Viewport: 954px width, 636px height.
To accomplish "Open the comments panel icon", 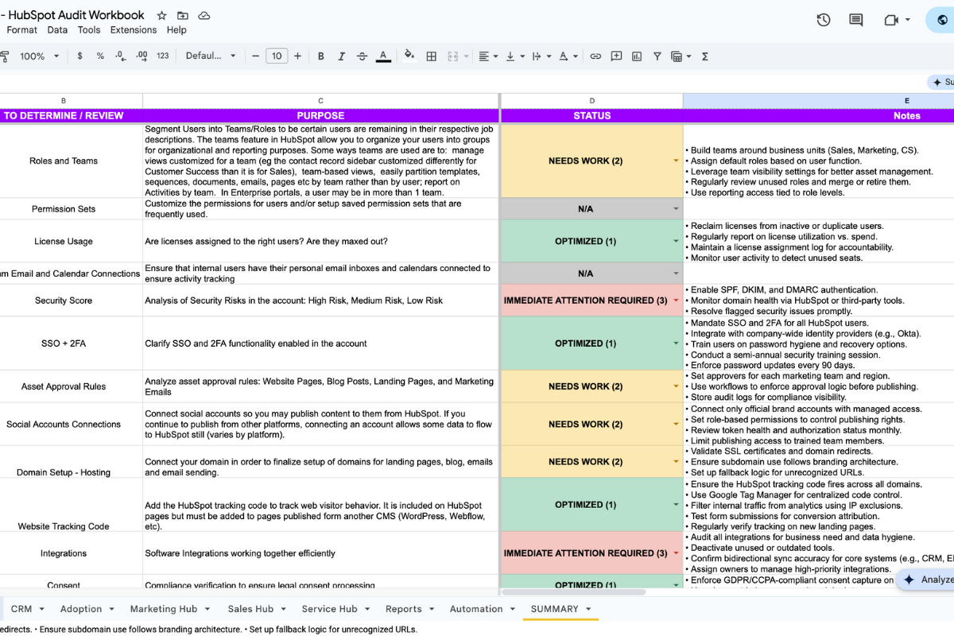I will [856, 20].
